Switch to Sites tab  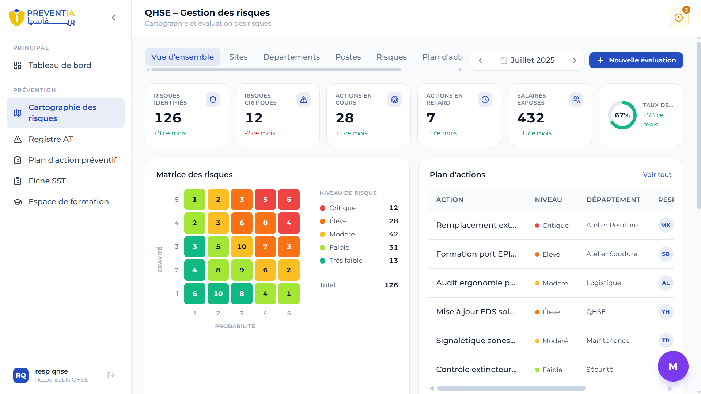[238, 57]
